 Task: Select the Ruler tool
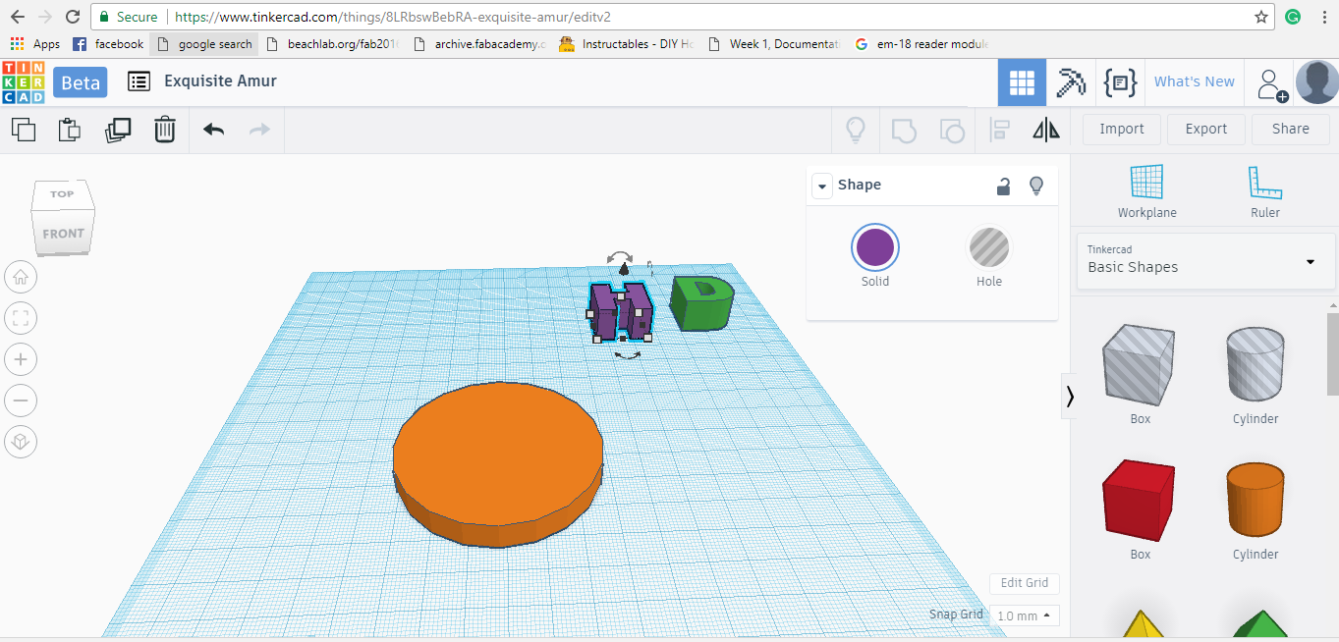[1264, 191]
